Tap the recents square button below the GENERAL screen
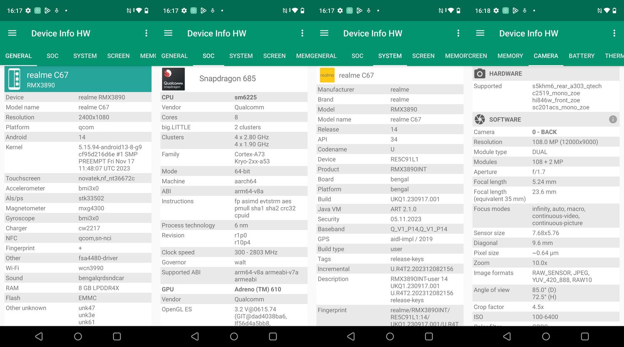 click(x=117, y=336)
